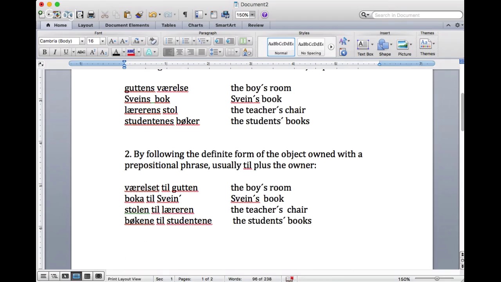The image size is (501, 282).
Task: Toggle Underline formatting
Action: [66, 52]
